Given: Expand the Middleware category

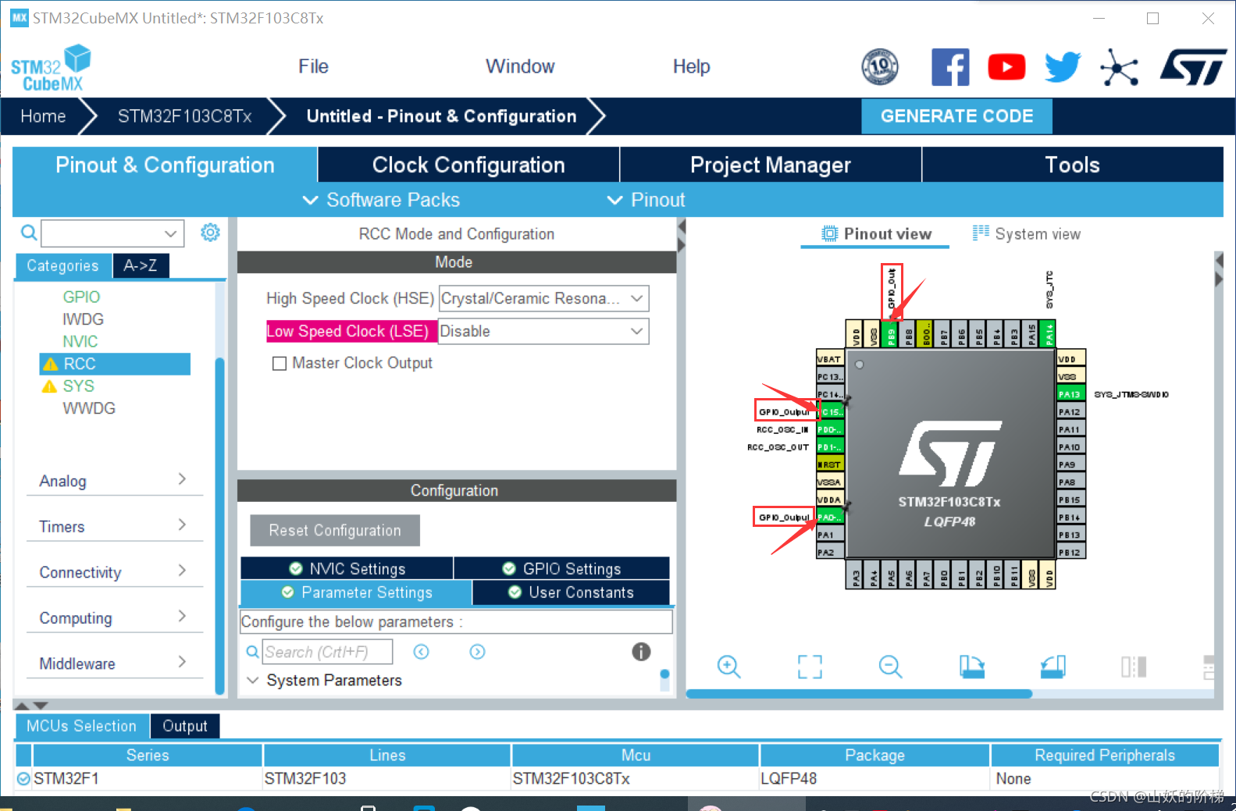Looking at the screenshot, I should pyautogui.click(x=114, y=663).
